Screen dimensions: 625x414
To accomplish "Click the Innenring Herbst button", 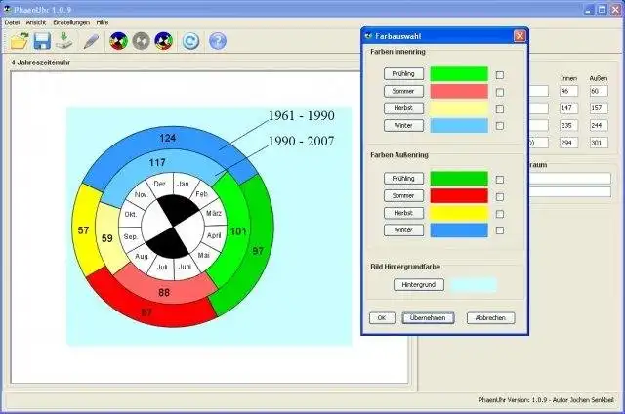I will (x=403, y=108).
